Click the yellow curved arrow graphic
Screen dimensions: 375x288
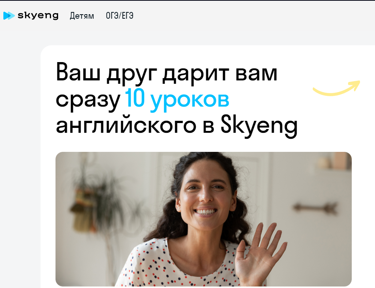click(x=336, y=88)
